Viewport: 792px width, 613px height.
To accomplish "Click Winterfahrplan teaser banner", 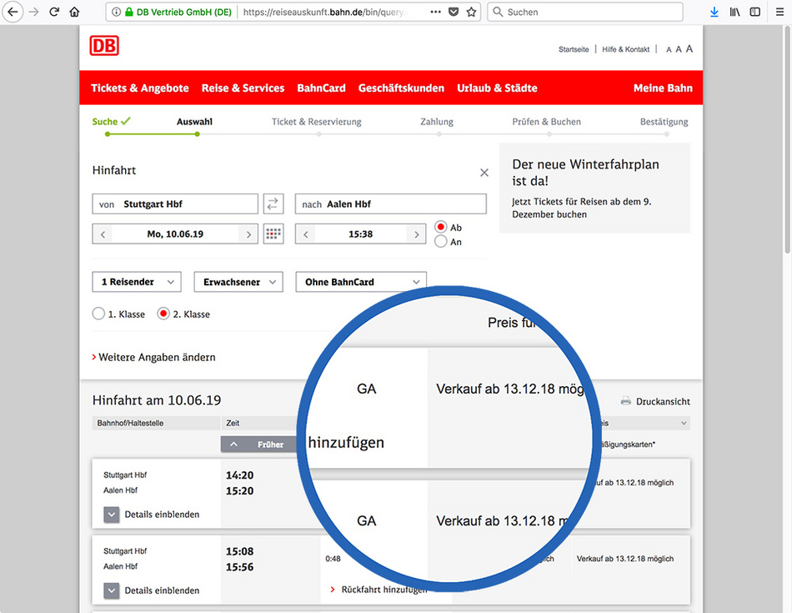I will tap(594, 188).
